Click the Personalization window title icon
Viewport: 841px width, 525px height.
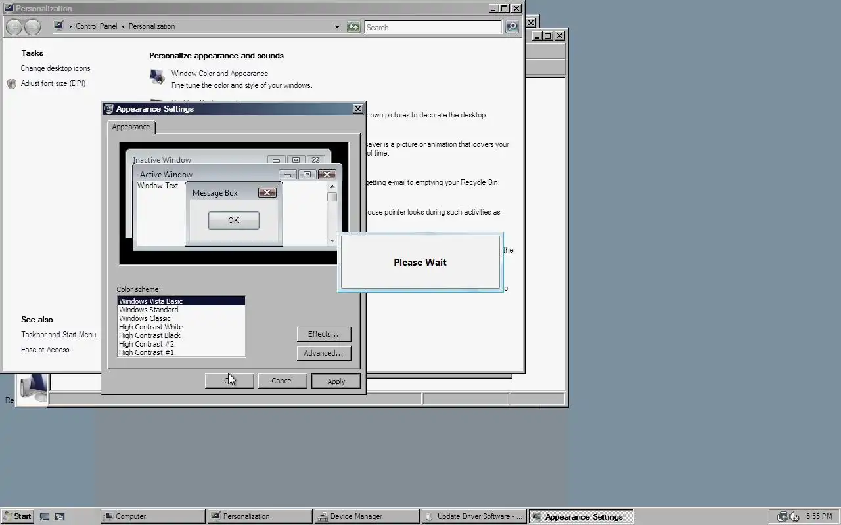[8, 9]
